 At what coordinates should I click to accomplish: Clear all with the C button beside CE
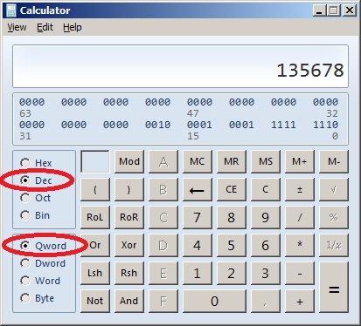coord(266,189)
